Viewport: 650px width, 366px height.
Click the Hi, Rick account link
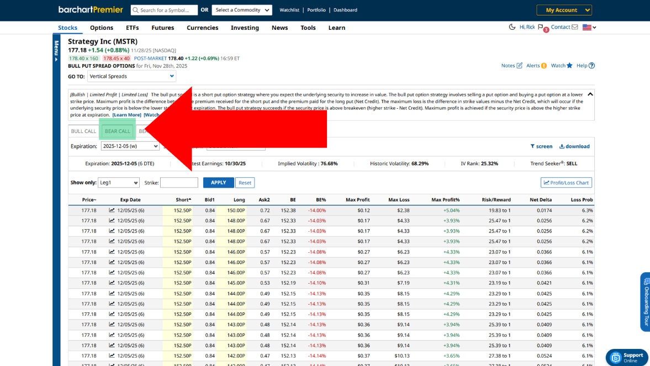[x=527, y=27]
